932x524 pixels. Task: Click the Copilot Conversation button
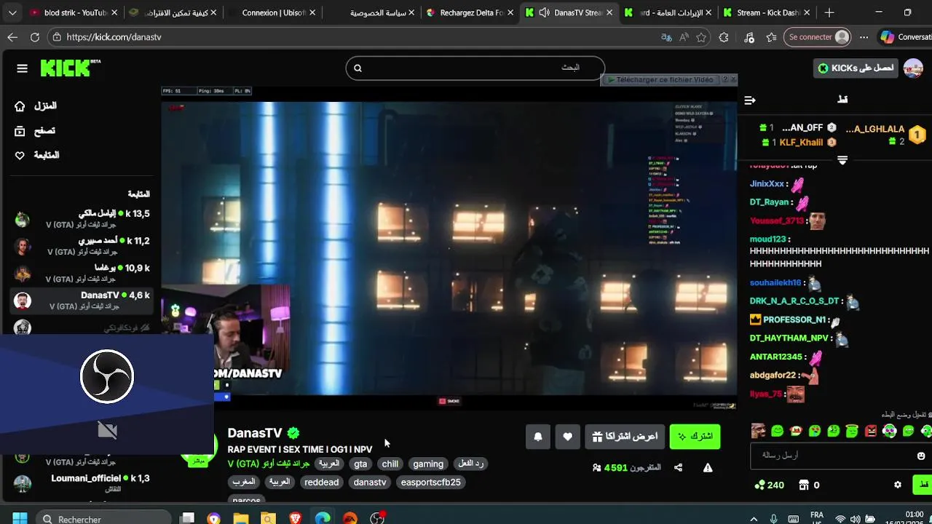pos(905,37)
